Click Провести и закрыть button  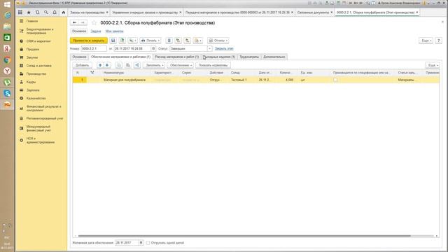tap(89, 41)
